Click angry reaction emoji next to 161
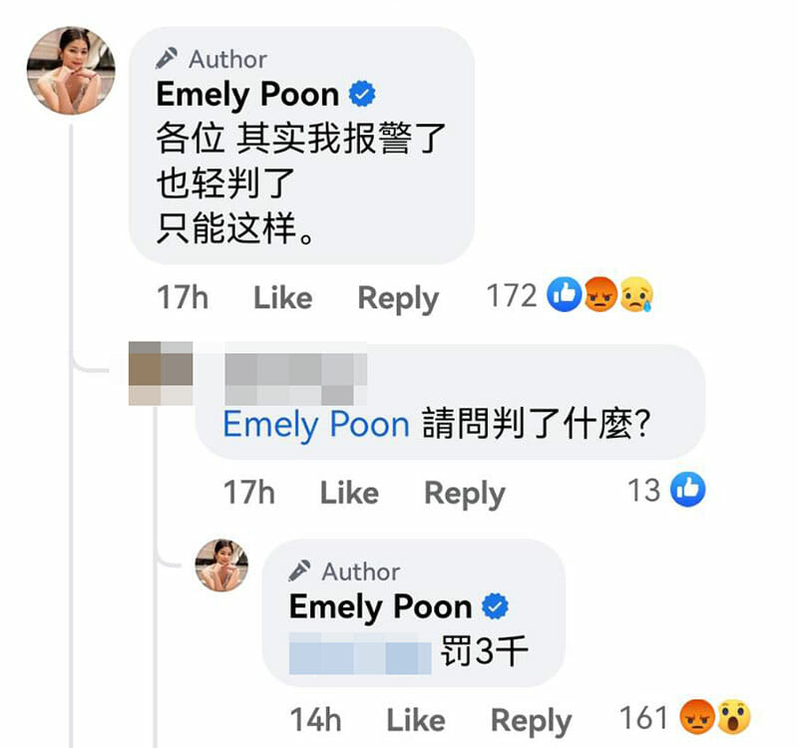Viewport: 798px width, 748px height. 697,717
